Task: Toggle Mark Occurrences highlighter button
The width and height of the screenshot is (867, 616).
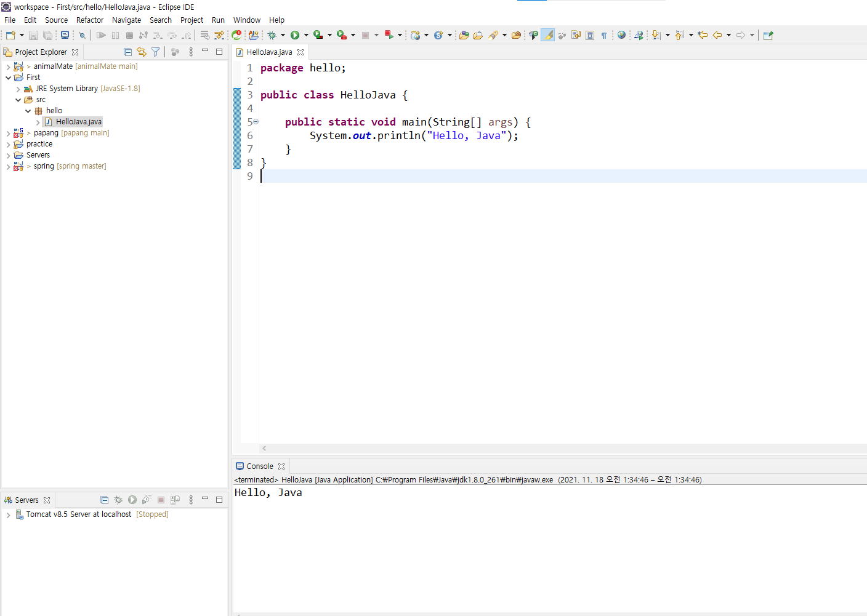Action: (547, 35)
